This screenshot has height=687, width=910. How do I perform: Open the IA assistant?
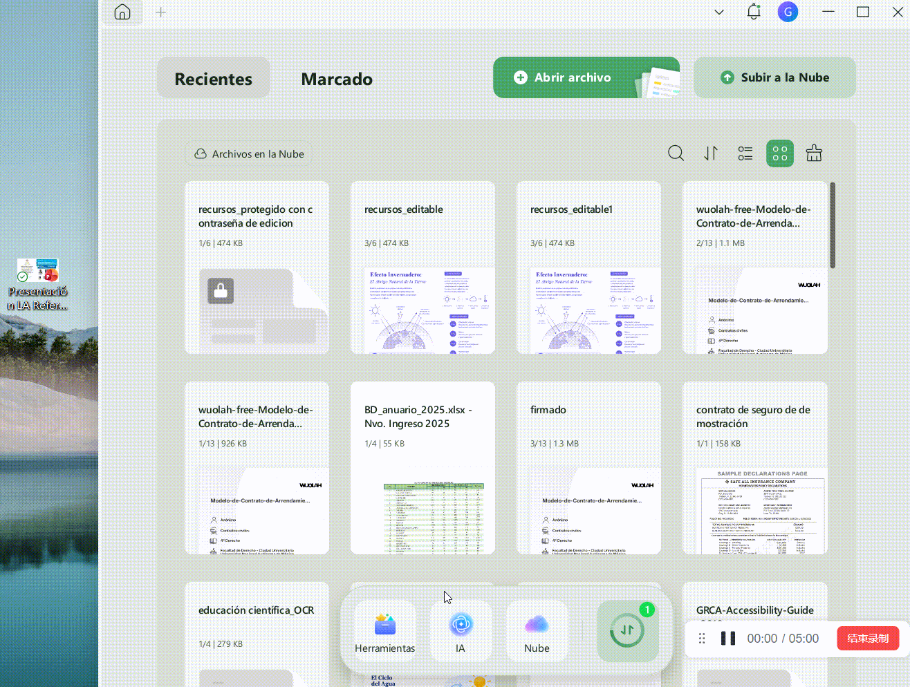[x=461, y=631]
